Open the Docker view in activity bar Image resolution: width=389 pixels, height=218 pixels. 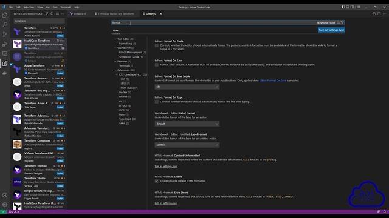pyautogui.click(x=5, y=73)
